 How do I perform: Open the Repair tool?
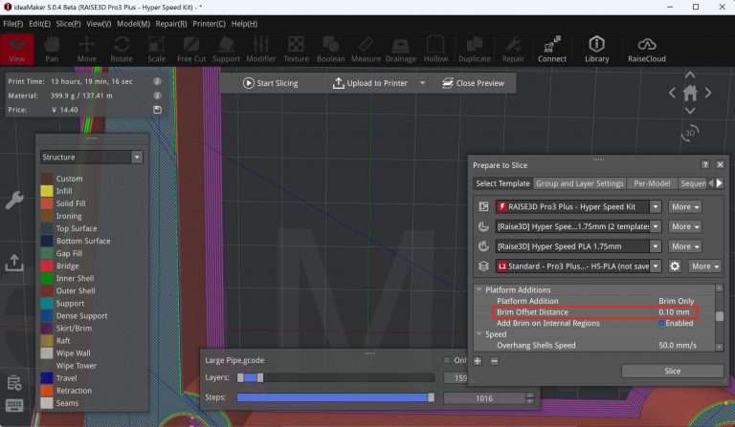pos(513,50)
